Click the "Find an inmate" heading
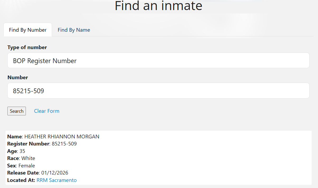 click(158, 6)
